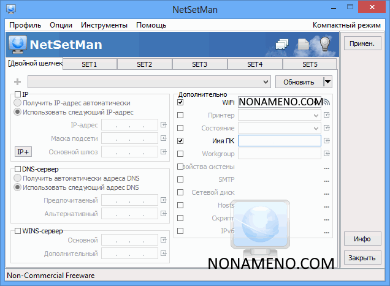
Task: Select 'Получить IP-адрес автоматически' radio button
Action: coord(18,103)
